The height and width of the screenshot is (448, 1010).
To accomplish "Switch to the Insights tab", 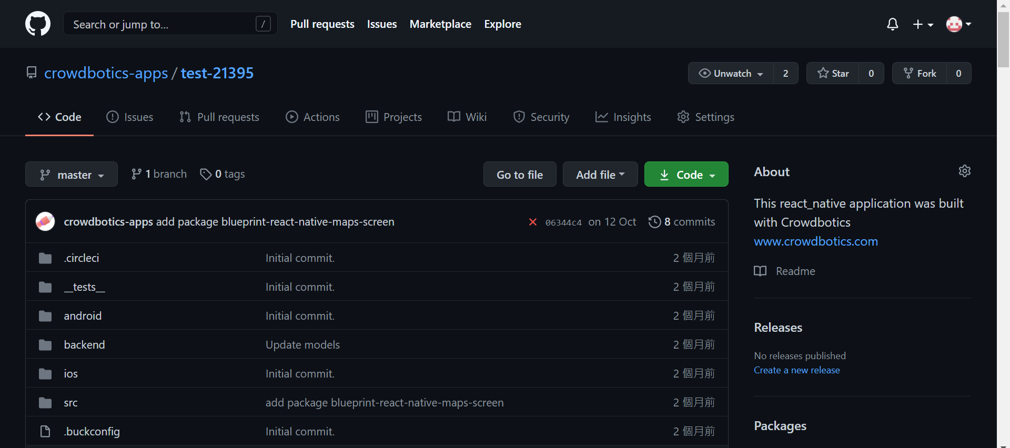I will pyautogui.click(x=623, y=117).
